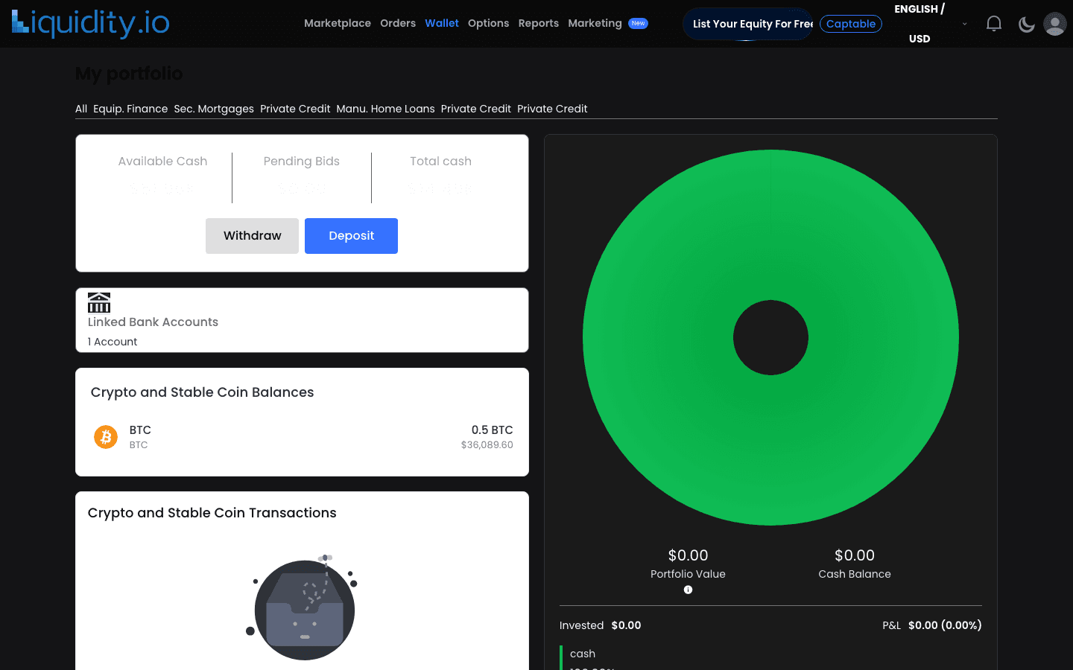Select the All portfolio filter tab
Viewport: 1073px width, 670px height.
(x=80, y=109)
